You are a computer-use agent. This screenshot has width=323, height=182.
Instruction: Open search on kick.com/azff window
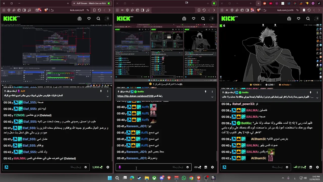[x=98, y=18]
